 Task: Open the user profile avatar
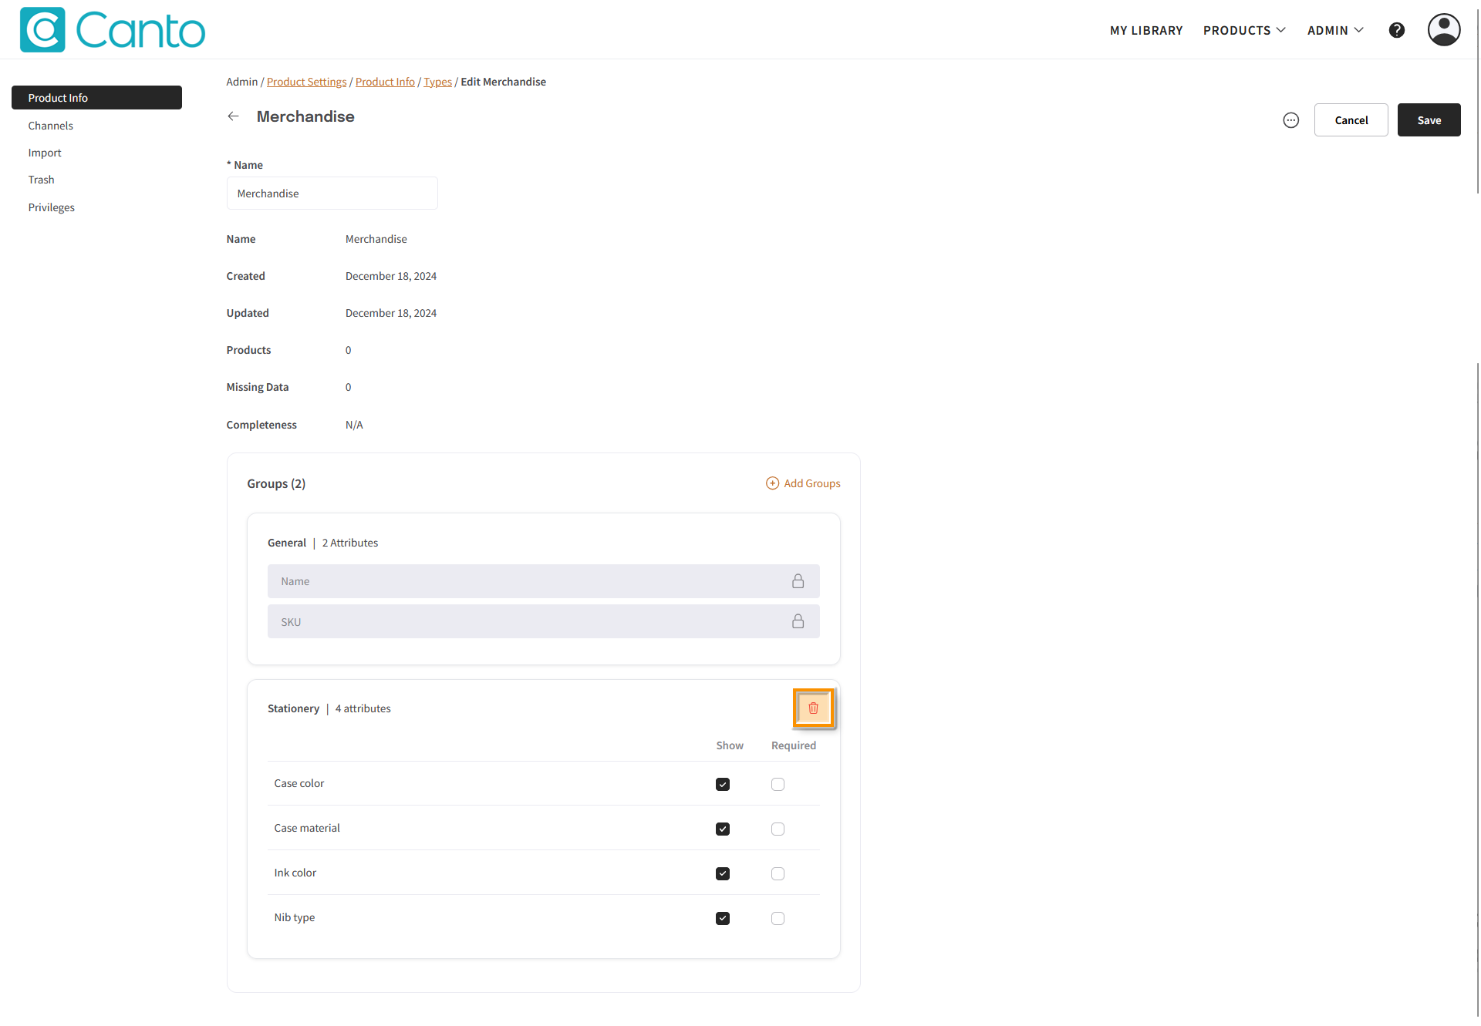click(x=1443, y=30)
